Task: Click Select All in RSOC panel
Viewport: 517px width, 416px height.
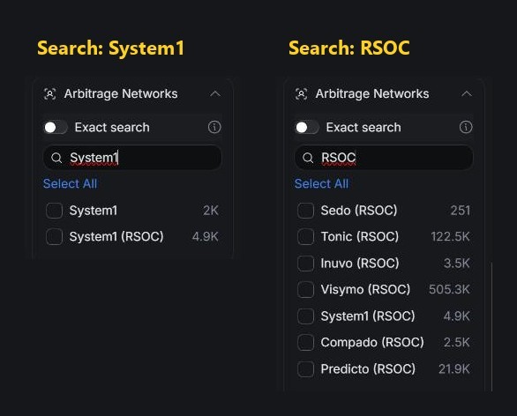Action: click(x=321, y=184)
